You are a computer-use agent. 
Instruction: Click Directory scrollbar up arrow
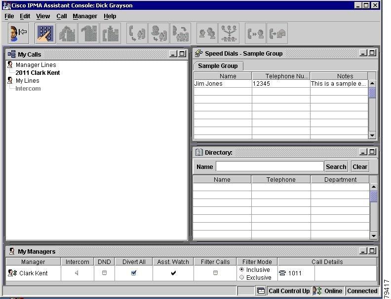[x=374, y=187]
